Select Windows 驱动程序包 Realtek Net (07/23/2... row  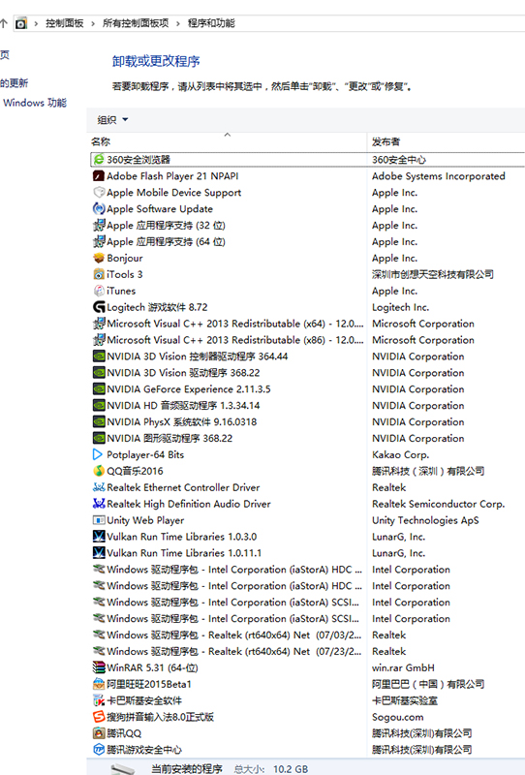pyautogui.click(x=305, y=651)
